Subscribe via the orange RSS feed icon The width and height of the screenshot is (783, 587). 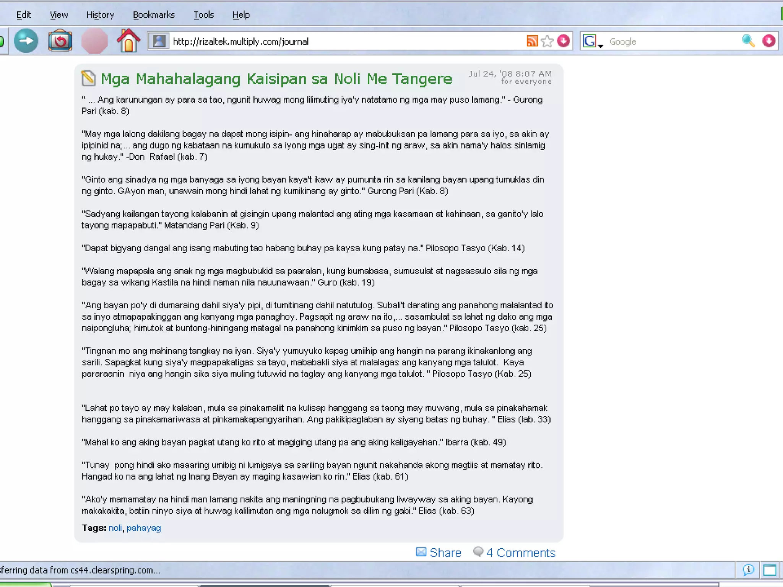[x=532, y=41]
